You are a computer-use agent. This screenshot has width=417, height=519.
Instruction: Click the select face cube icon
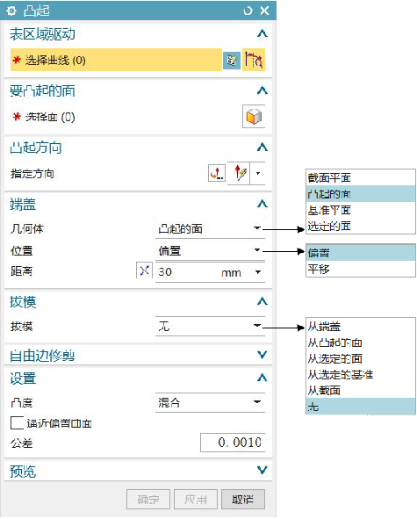pos(254,117)
